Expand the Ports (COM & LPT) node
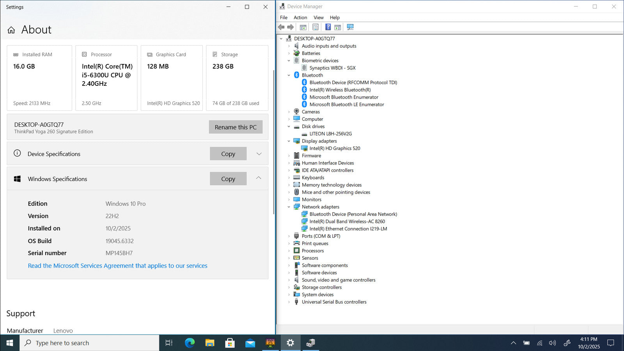This screenshot has height=351, width=624. tap(289, 236)
